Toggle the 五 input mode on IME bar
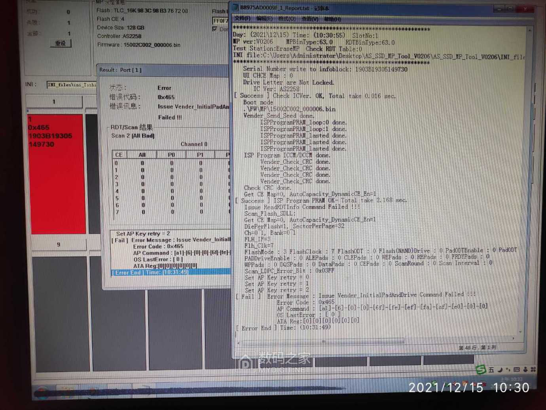The width and height of the screenshot is (546, 410). tap(491, 370)
